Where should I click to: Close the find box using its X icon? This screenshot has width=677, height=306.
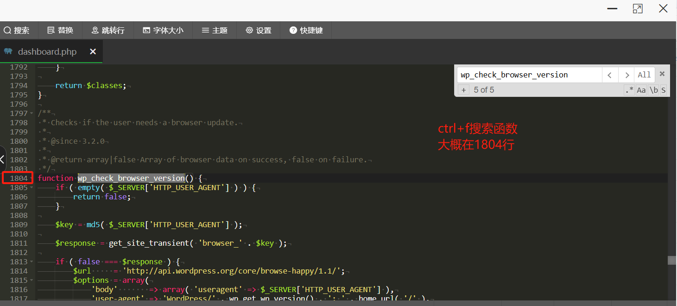click(662, 74)
